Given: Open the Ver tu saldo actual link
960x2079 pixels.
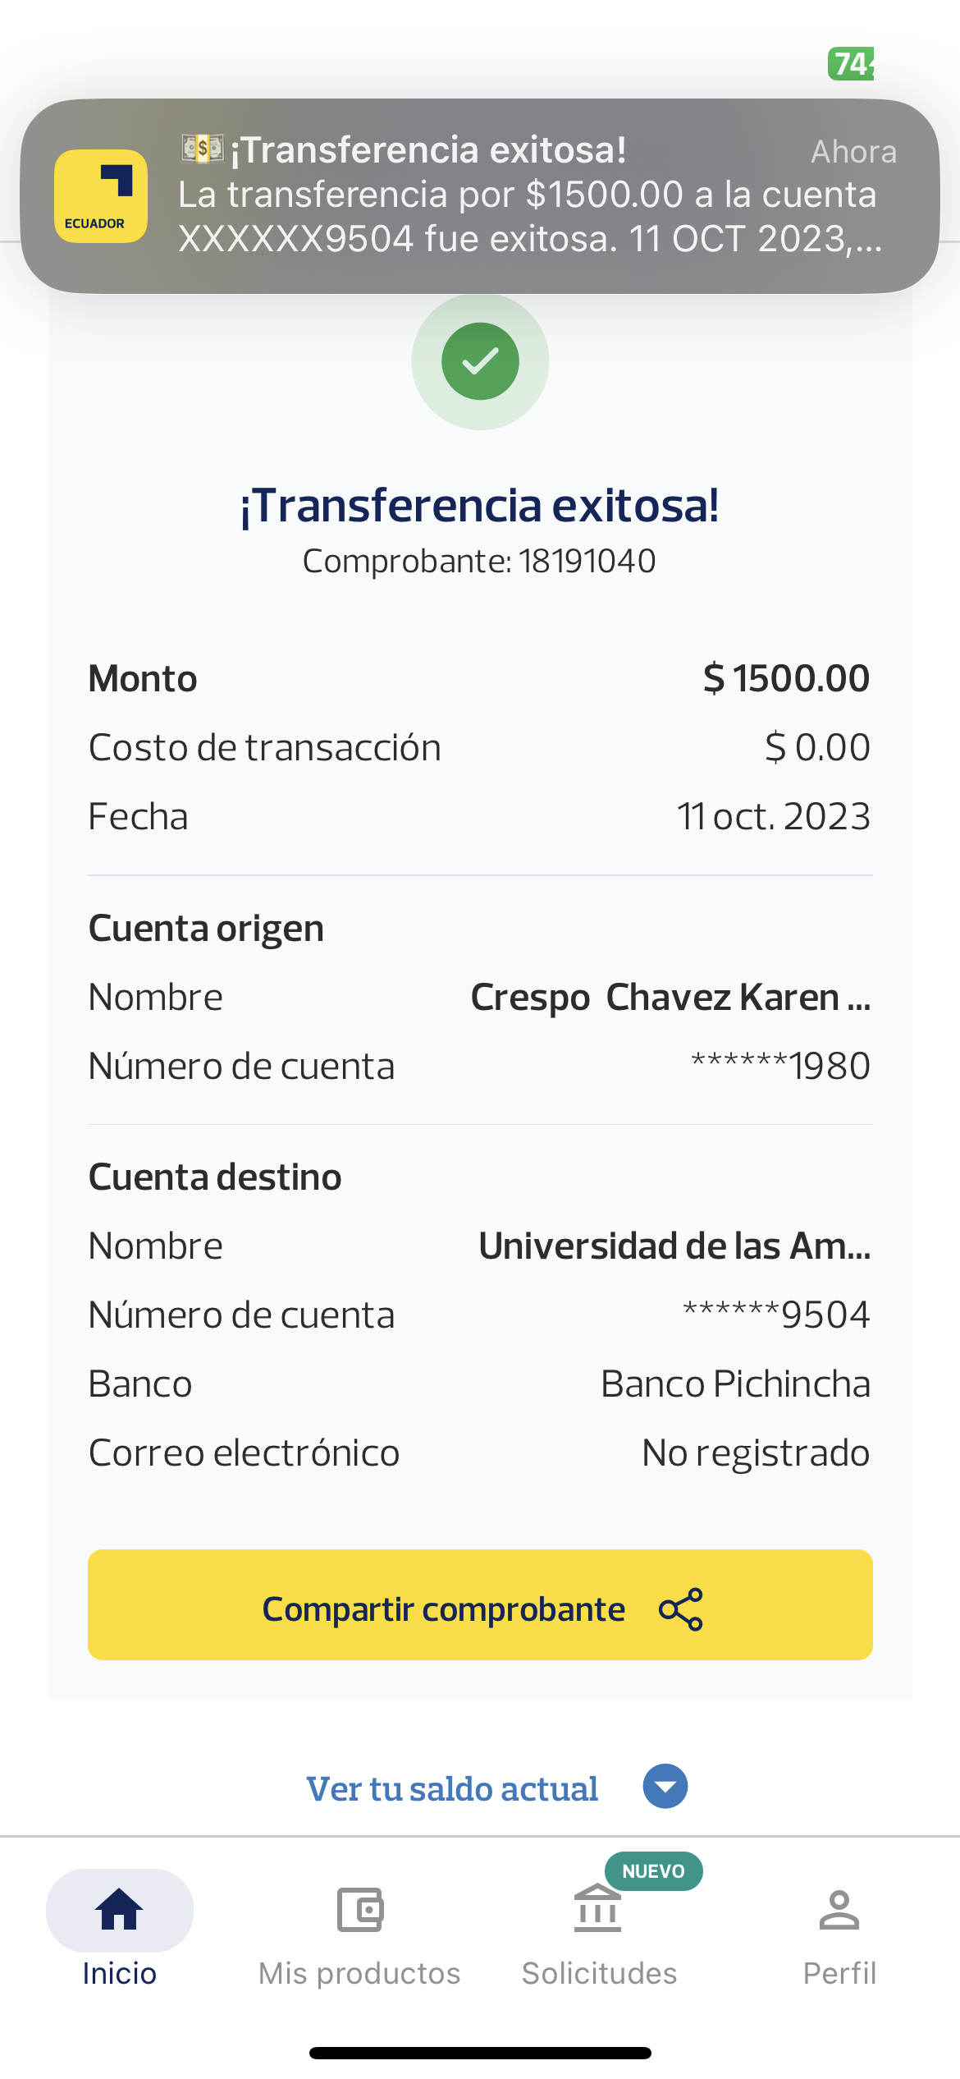Looking at the screenshot, I should coord(452,1788).
